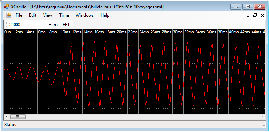
Task: Open the File menu
Action: point(19,15)
